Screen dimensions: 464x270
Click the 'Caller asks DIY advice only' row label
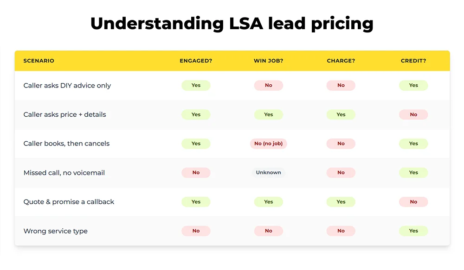point(67,86)
